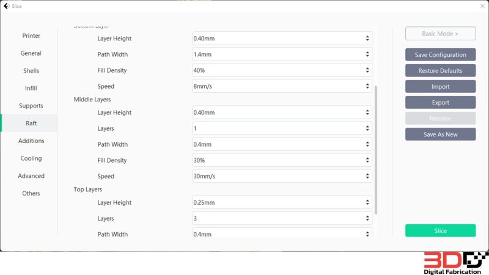This screenshot has height=275, width=489.
Task: Click Restore Defaults button
Action: point(440,70)
